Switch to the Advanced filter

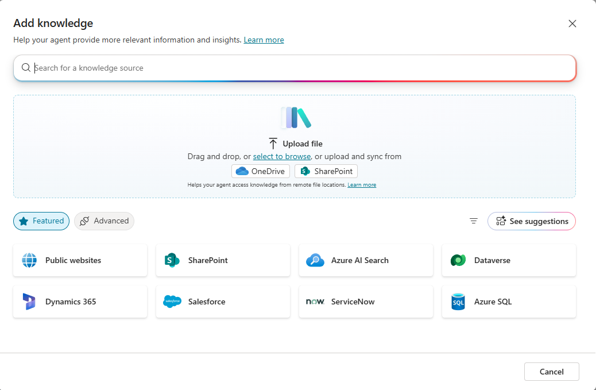pos(104,221)
